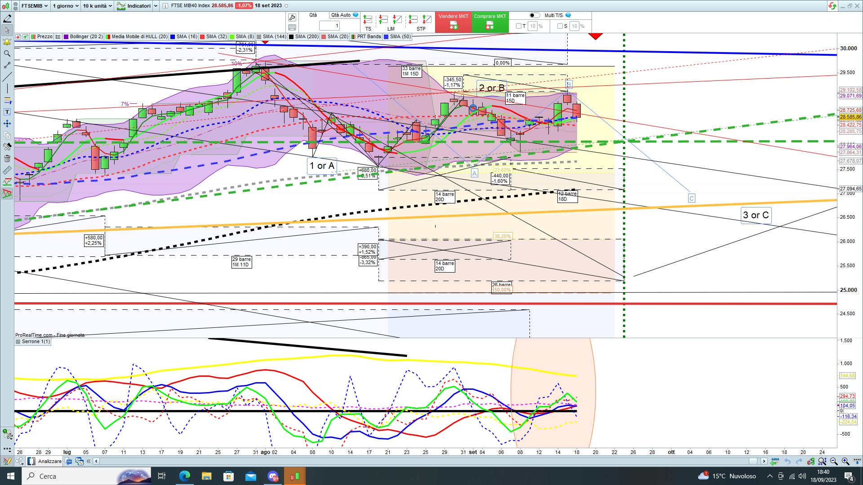Click the SMA (32) red color swatch

point(202,37)
